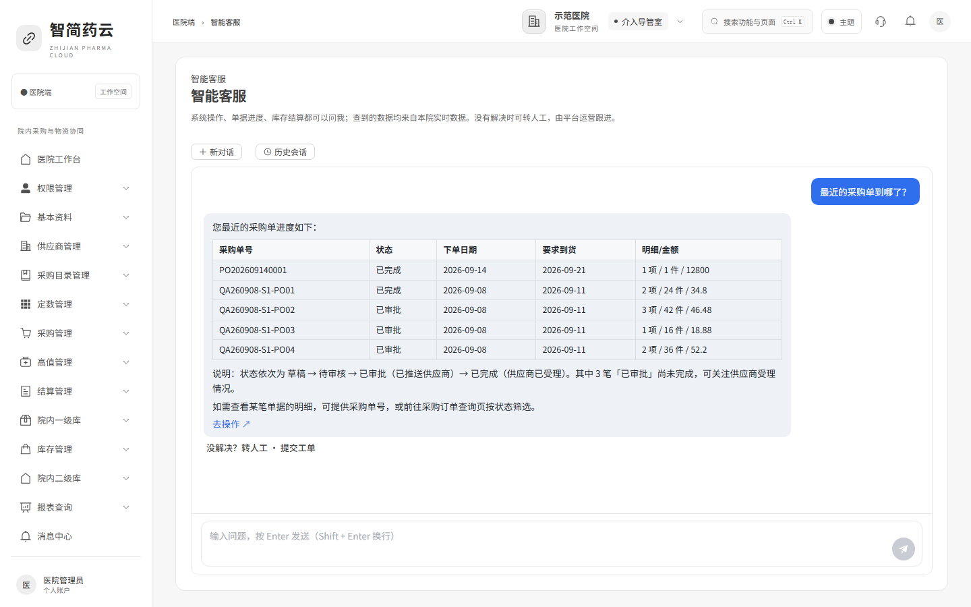971x607 pixels.
Task: Expand the 院内二级库 menu chevron
Action: [x=126, y=478]
